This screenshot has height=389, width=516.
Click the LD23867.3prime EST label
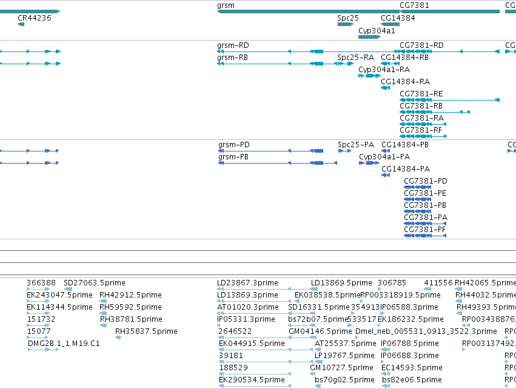click(x=247, y=283)
